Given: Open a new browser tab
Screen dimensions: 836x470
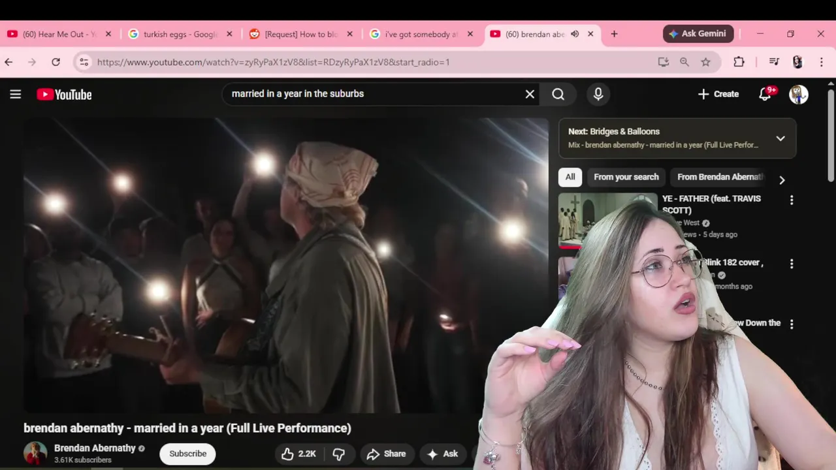Looking at the screenshot, I should [x=614, y=34].
